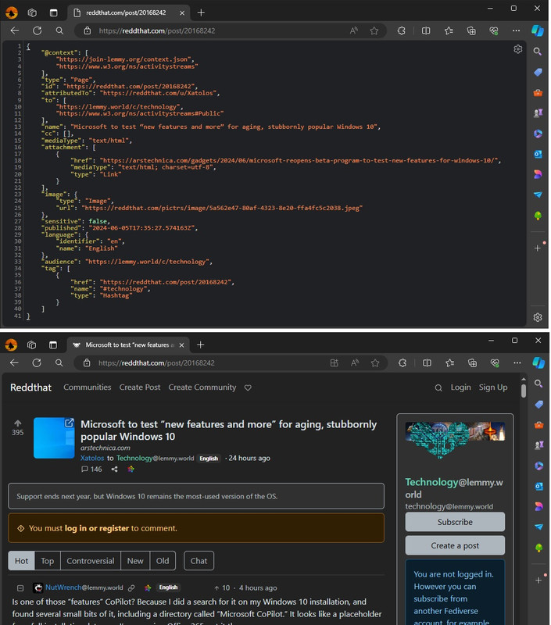Add a sidebar app via plus in bottom window

click(x=538, y=580)
